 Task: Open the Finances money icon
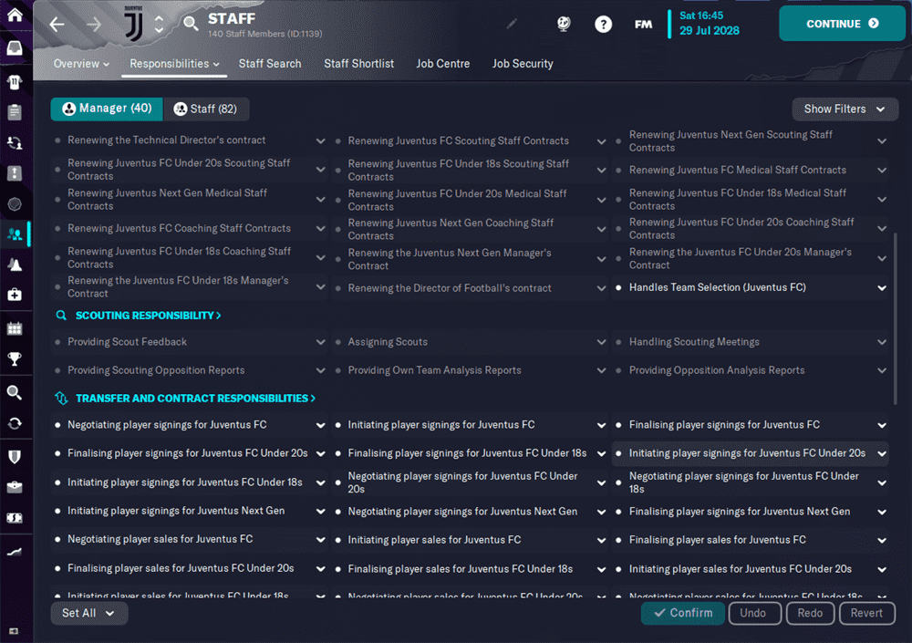(x=15, y=518)
